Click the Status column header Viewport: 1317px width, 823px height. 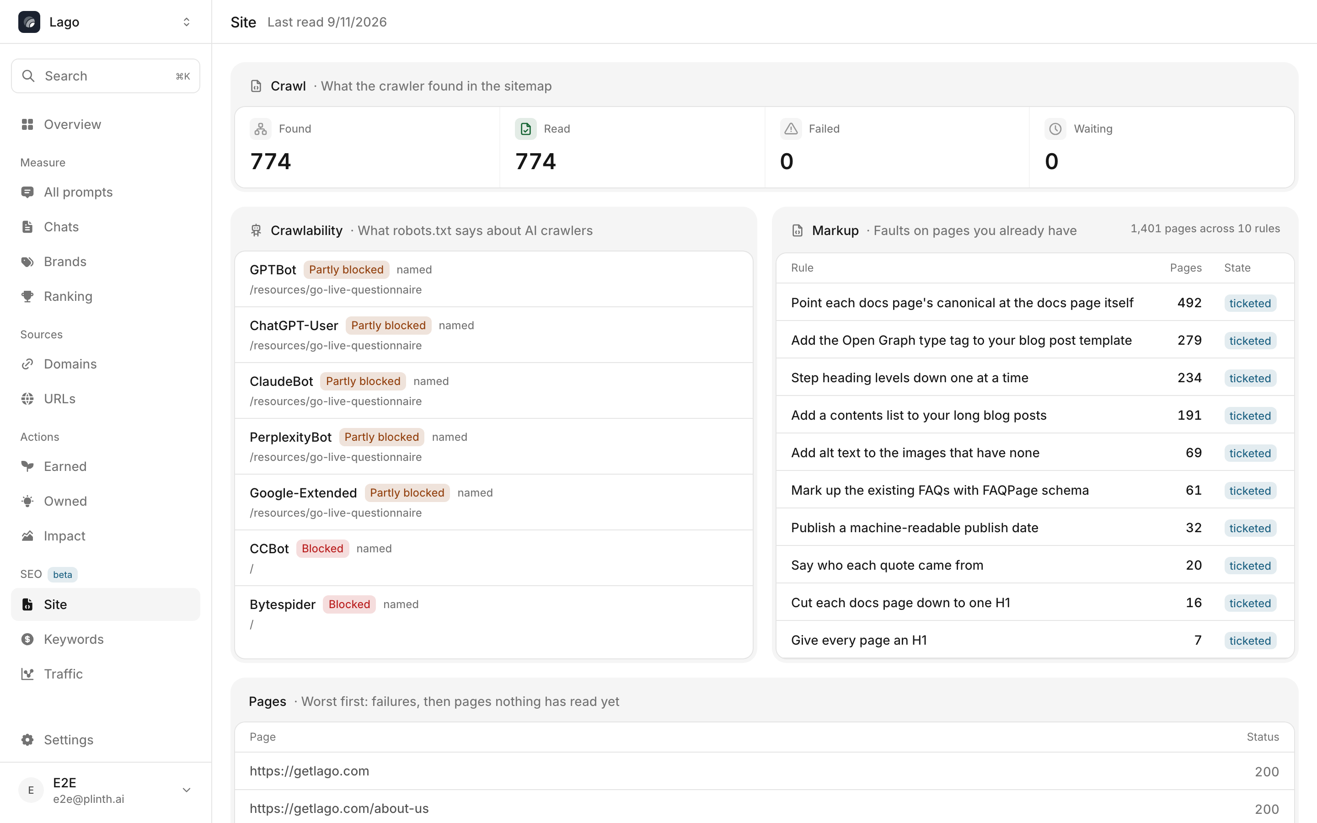point(1263,737)
